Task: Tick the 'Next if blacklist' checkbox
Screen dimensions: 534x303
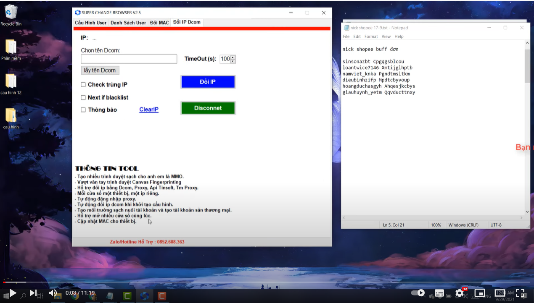Action: (x=83, y=98)
